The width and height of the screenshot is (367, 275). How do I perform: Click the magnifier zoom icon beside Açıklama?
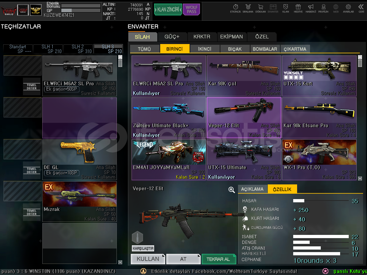pyautogui.click(x=232, y=190)
